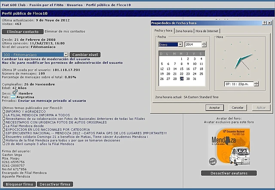Switch to the Fecha y hora tab

pyautogui.click(x=163, y=31)
